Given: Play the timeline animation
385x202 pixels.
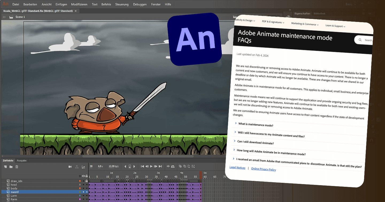Looking at the screenshot, I should point(151,166).
